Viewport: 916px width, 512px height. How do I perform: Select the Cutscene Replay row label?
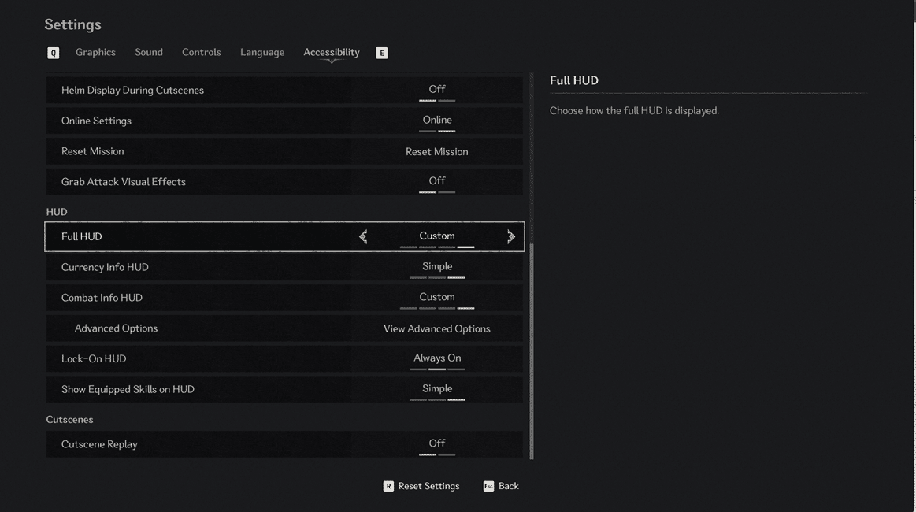coord(99,444)
